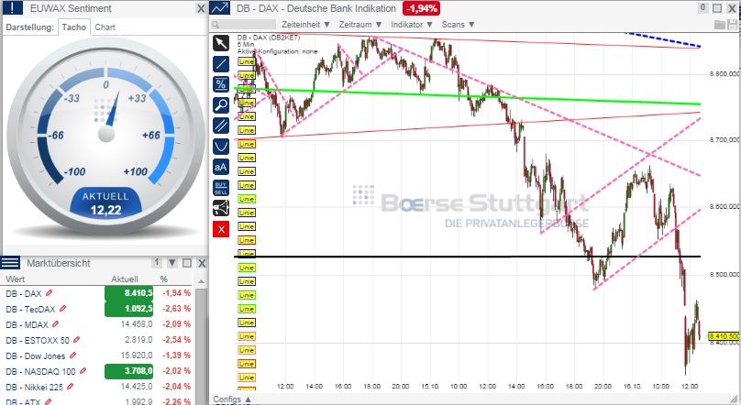This screenshot has width=741, height=405.
Task: Click the pencil icon next to DB - DAX
Action: pos(50,293)
